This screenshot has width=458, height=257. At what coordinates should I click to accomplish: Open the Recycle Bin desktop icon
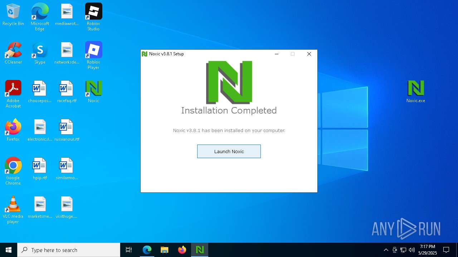13,15
